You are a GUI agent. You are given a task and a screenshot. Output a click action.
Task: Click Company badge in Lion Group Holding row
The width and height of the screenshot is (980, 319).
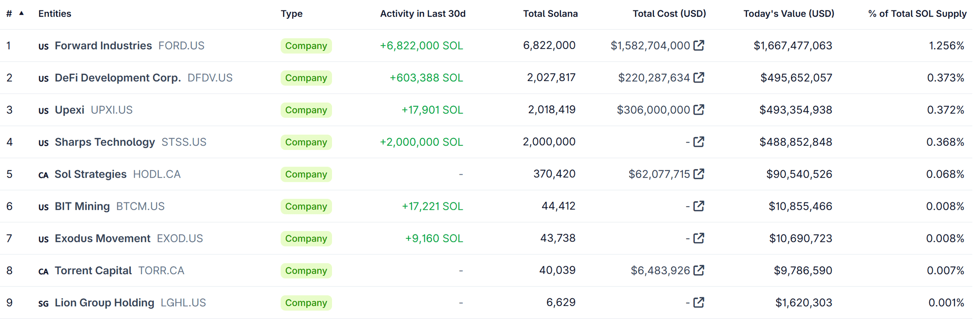tap(306, 303)
